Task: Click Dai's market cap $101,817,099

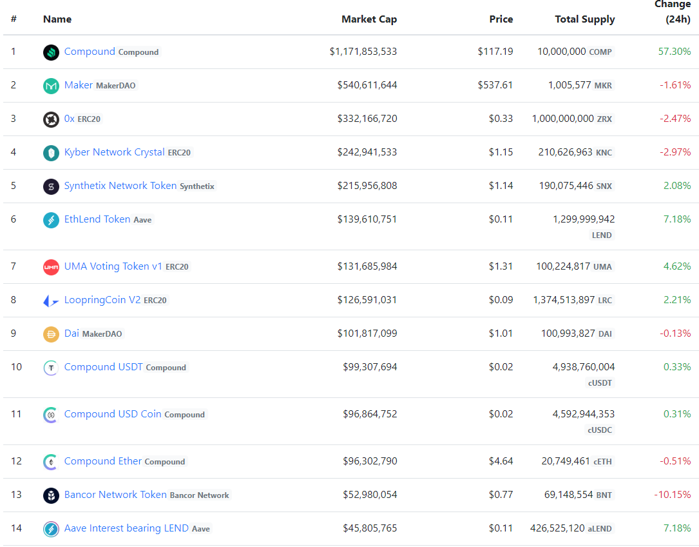Action: tap(367, 333)
